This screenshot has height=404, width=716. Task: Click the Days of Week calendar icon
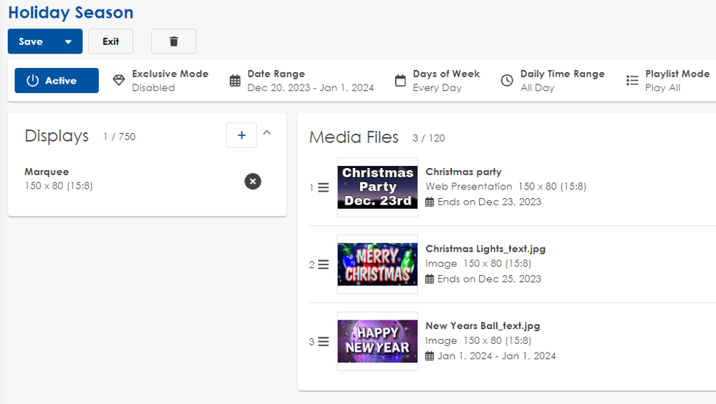[400, 81]
